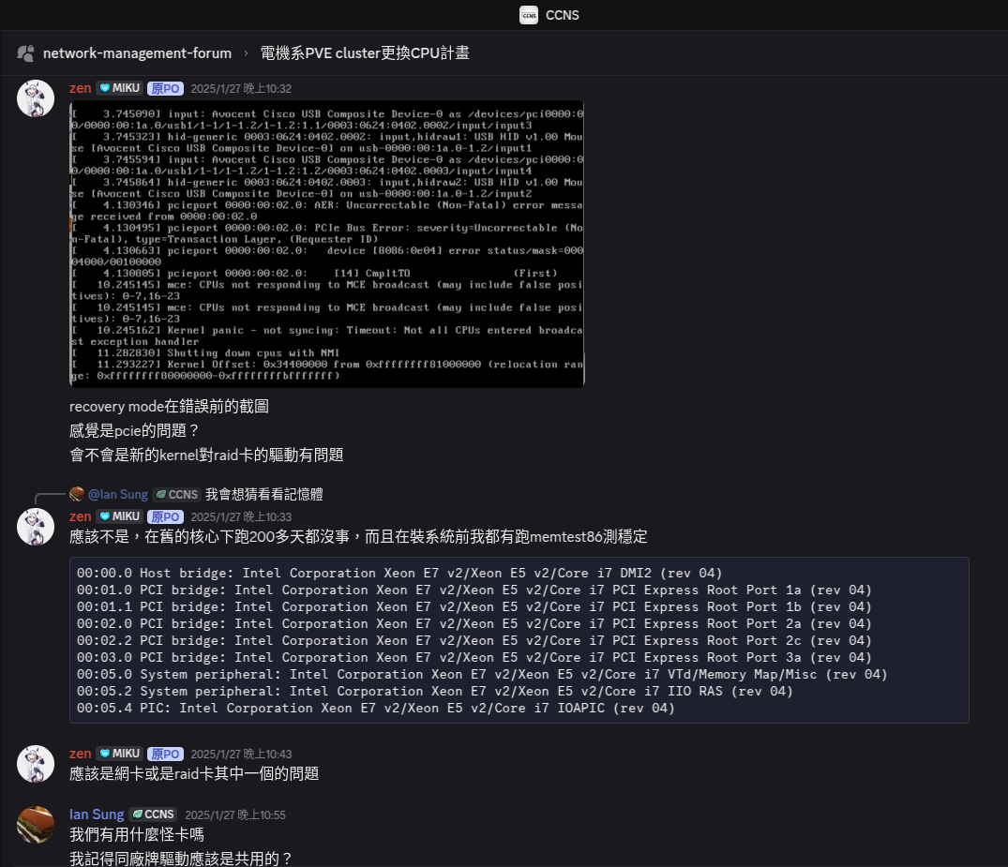Click the CCNS tag in the reply preview

tap(176, 494)
